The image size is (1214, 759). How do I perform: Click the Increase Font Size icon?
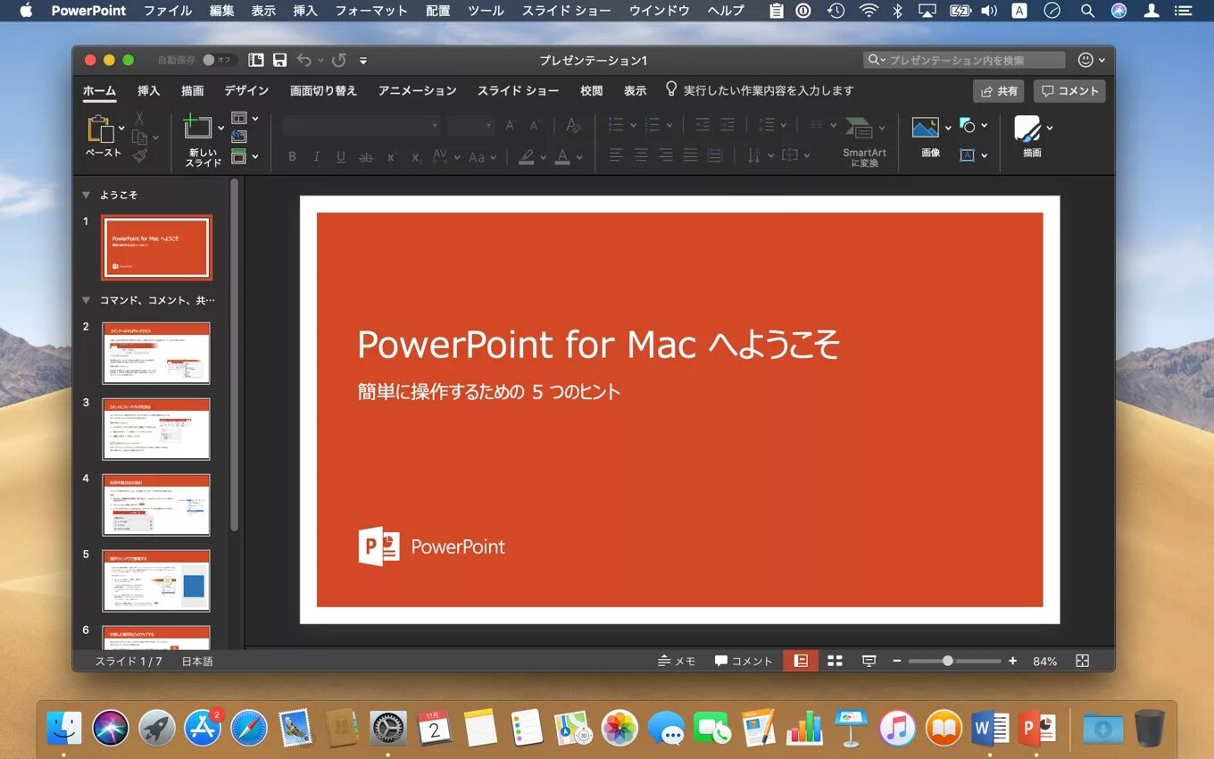511,126
